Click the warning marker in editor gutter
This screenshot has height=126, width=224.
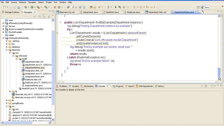(57, 33)
